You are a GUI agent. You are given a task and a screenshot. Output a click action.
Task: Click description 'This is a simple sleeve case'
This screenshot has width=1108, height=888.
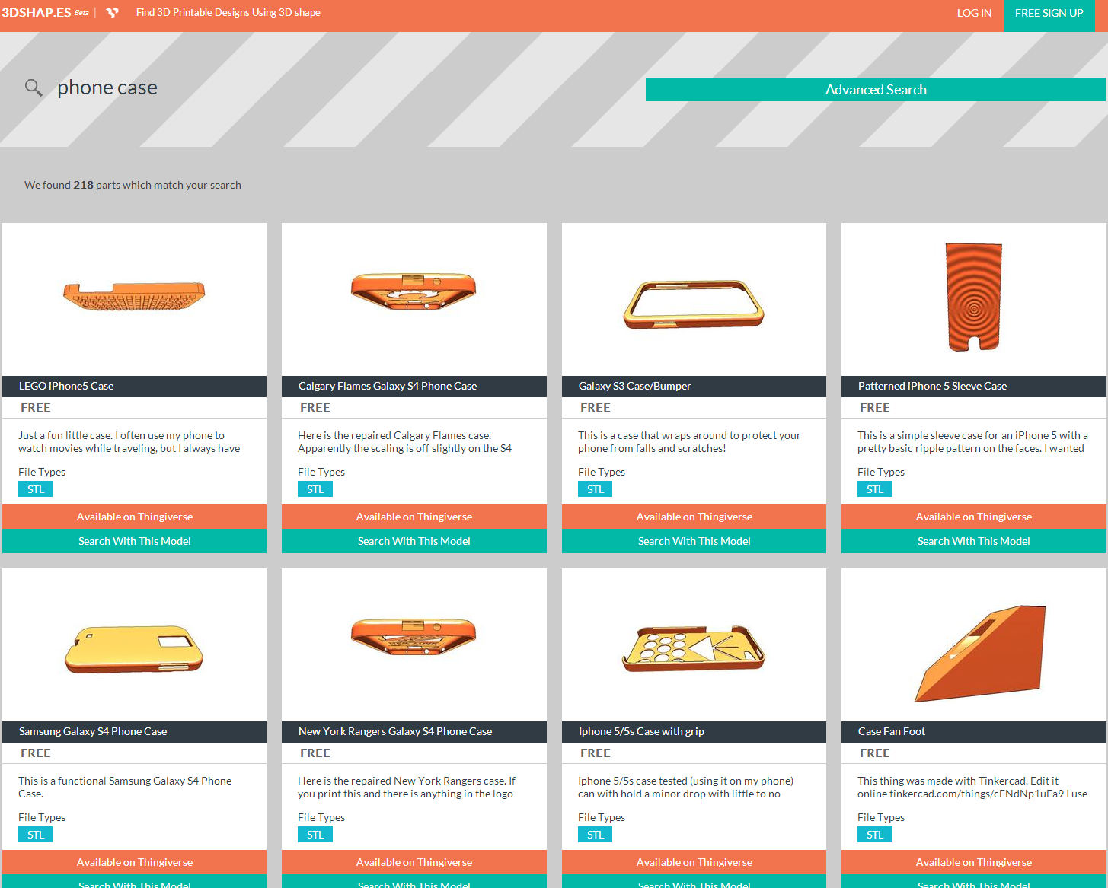972,442
